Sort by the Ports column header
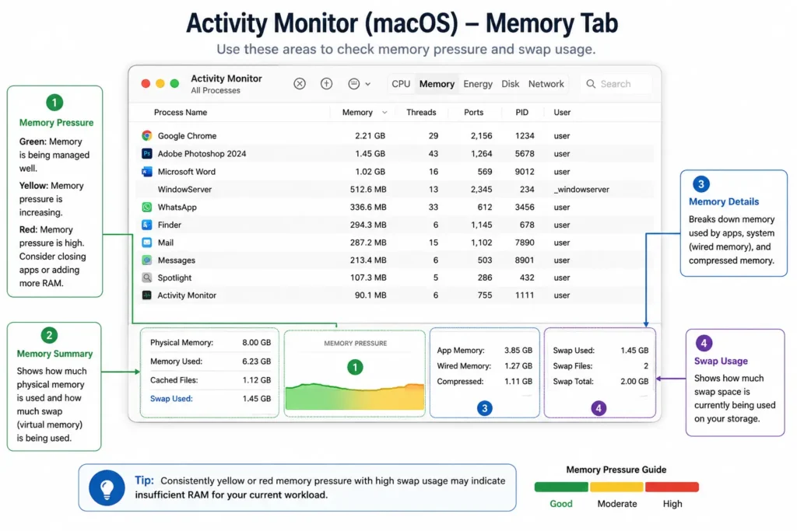The width and height of the screenshot is (797, 531). point(473,112)
